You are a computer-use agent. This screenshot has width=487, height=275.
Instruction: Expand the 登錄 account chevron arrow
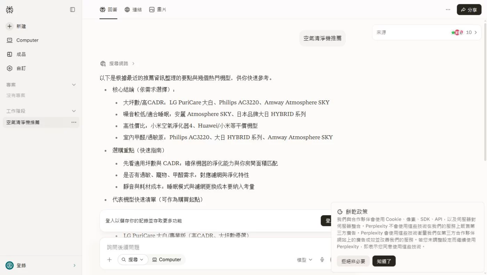point(74,266)
